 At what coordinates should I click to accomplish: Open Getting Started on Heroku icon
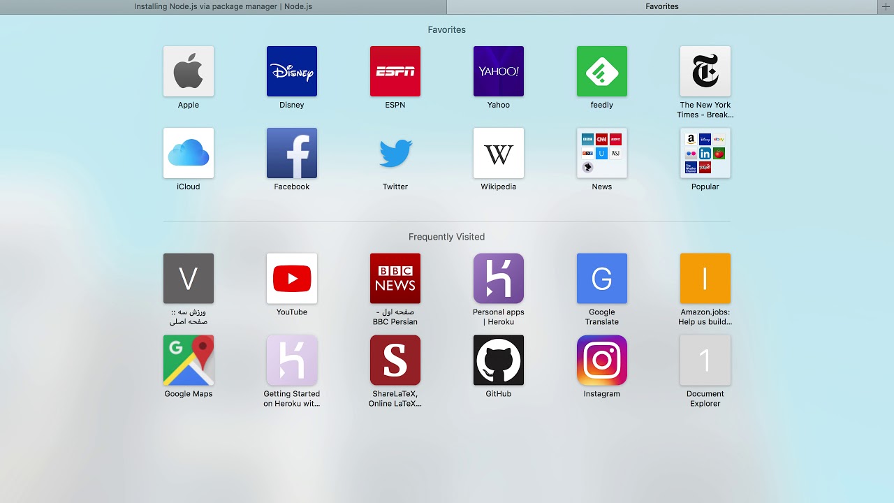click(x=292, y=360)
